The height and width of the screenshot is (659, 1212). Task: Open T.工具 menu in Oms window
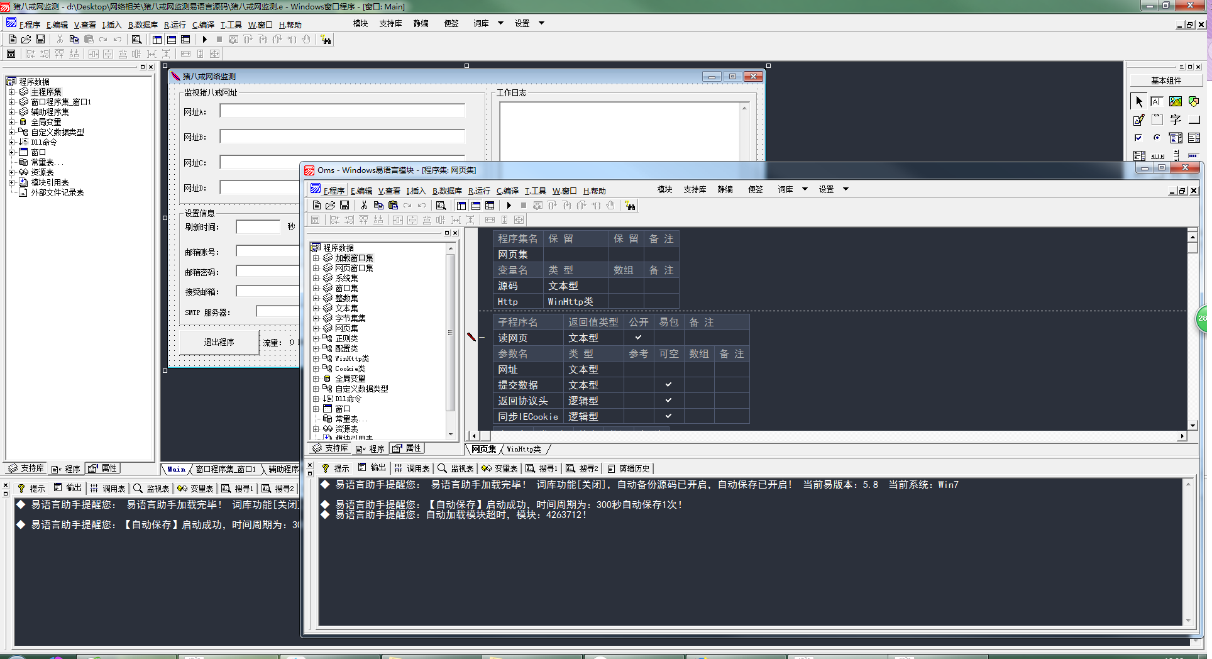535,191
